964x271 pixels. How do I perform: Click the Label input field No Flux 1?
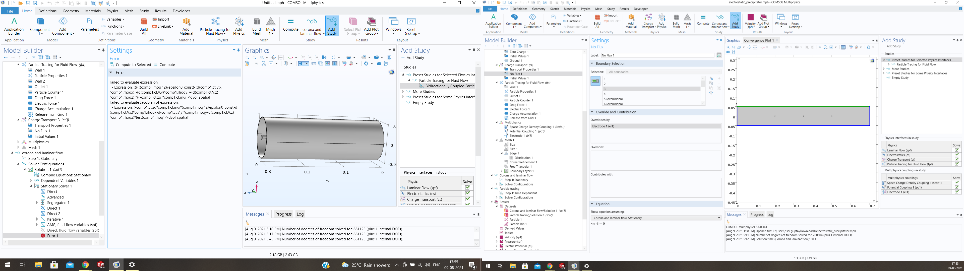(657, 55)
